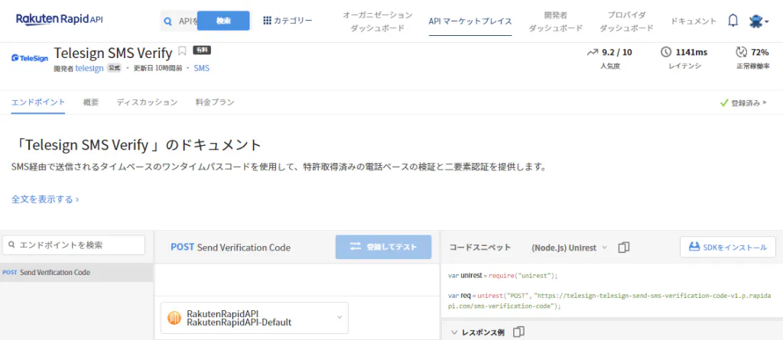The image size is (783, 340).
Task: Click 全文を表示する to expand description
Action: tap(45, 199)
